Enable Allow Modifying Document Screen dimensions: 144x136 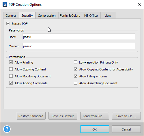point(11,76)
